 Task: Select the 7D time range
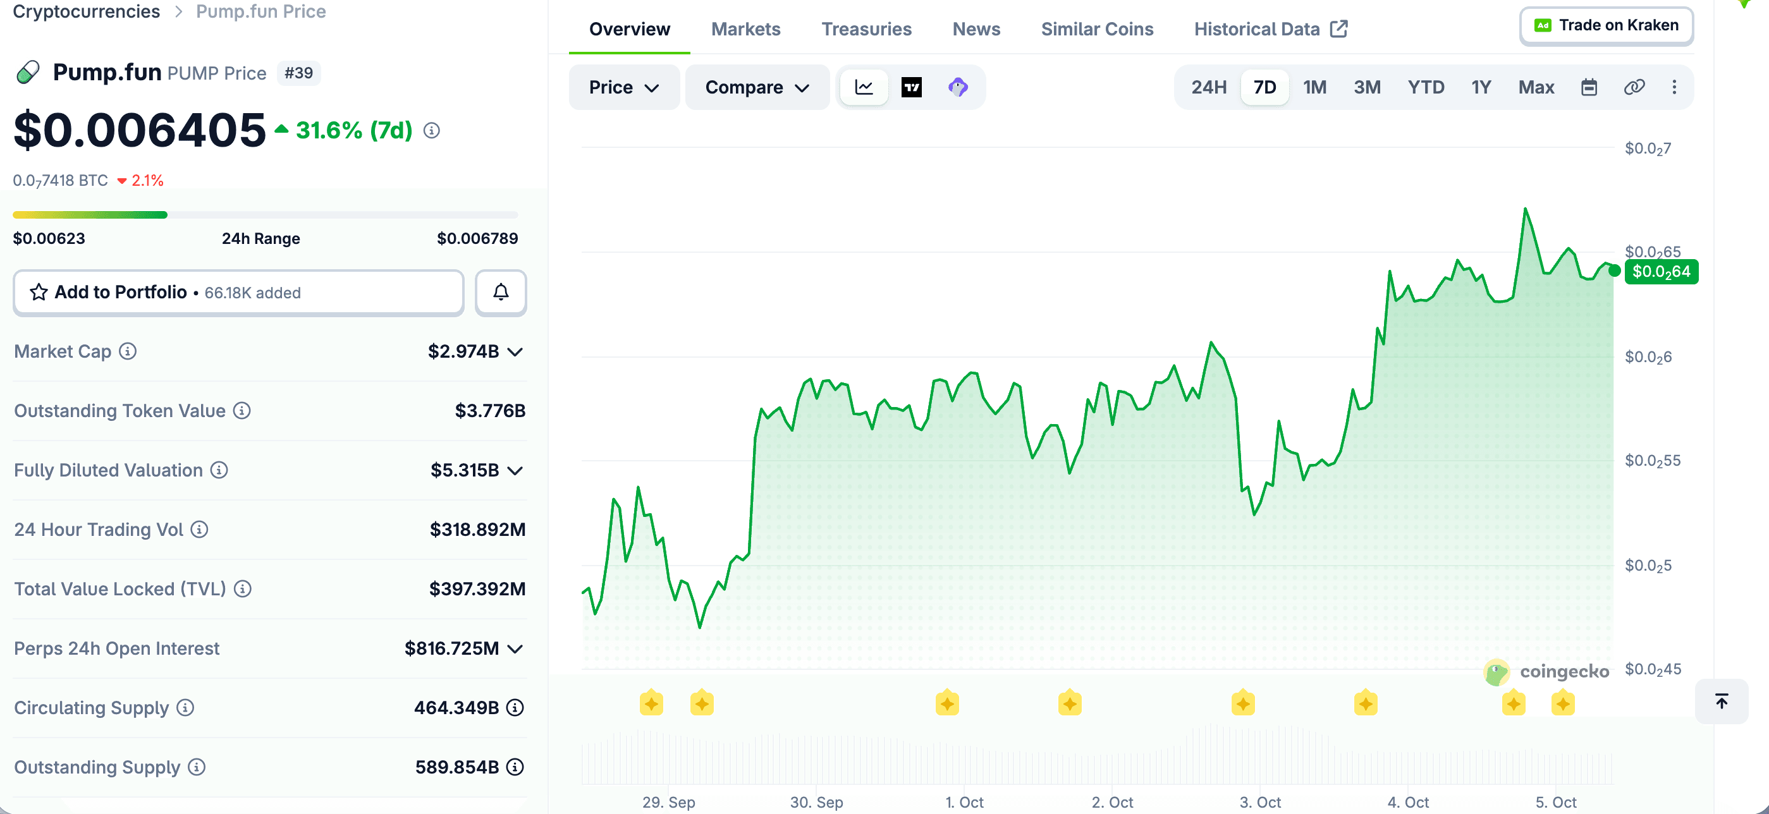point(1264,87)
